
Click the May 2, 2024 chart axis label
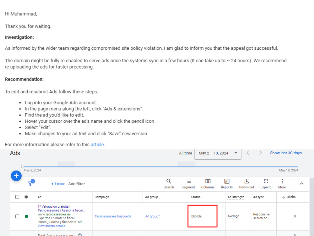[32, 170]
